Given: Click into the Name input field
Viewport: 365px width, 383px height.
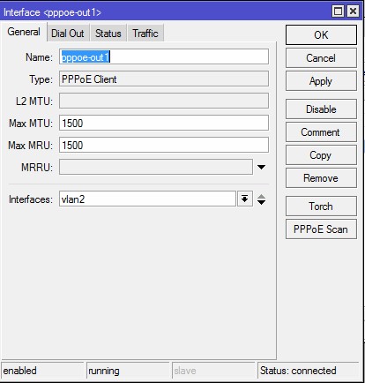Looking at the screenshot, I should 164,56.
